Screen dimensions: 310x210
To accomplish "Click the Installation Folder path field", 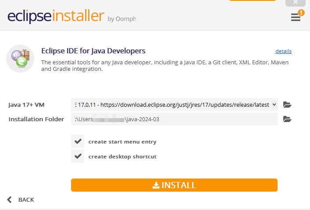I will click(x=175, y=119).
